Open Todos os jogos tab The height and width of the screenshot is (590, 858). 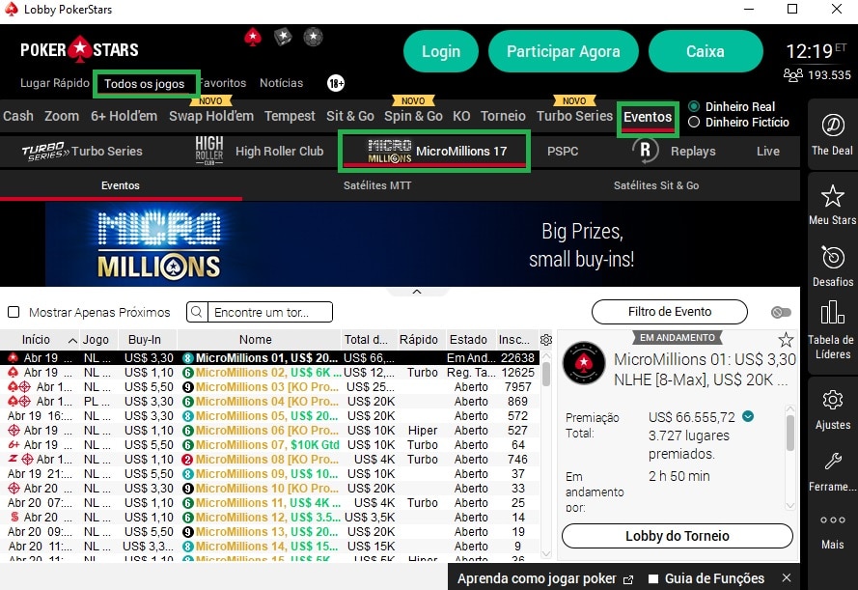coord(145,84)
